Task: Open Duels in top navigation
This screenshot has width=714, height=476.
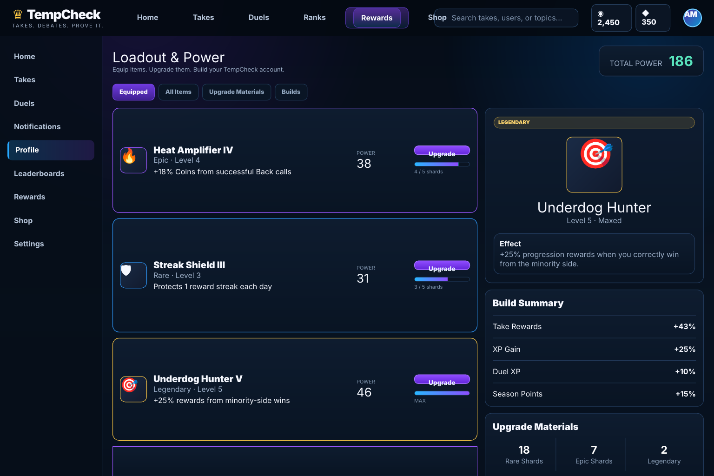Action: [x=259, y=18]
